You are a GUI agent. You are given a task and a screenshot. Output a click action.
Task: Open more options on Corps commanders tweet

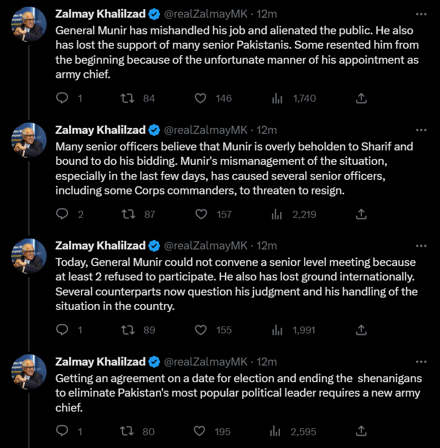(421, 130)
